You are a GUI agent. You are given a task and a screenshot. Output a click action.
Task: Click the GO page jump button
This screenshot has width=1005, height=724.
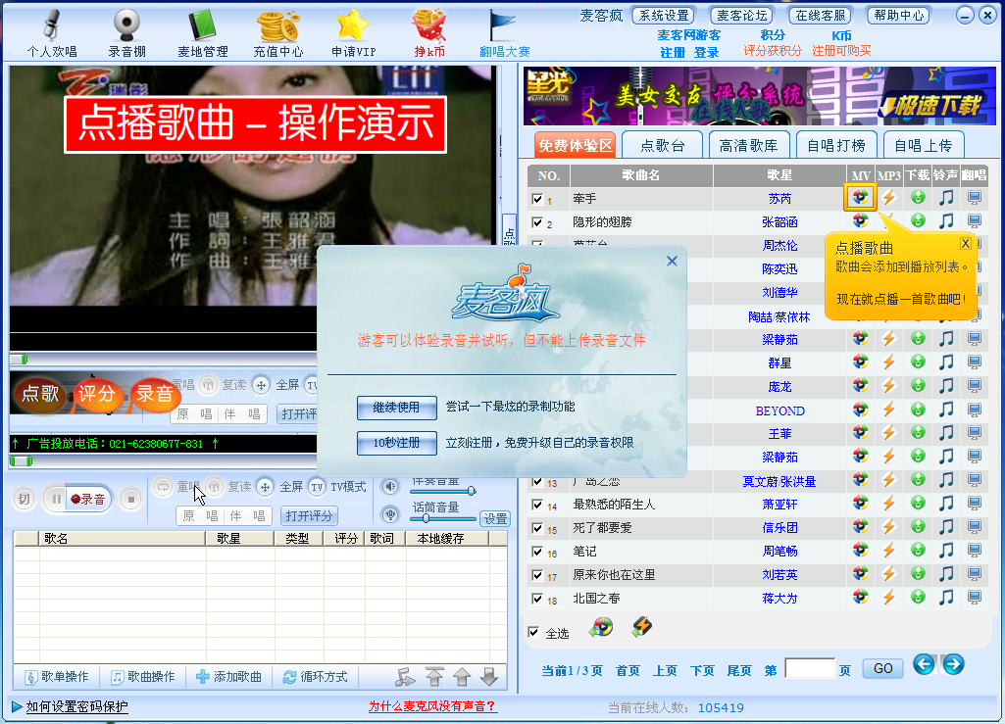[882, 668]
